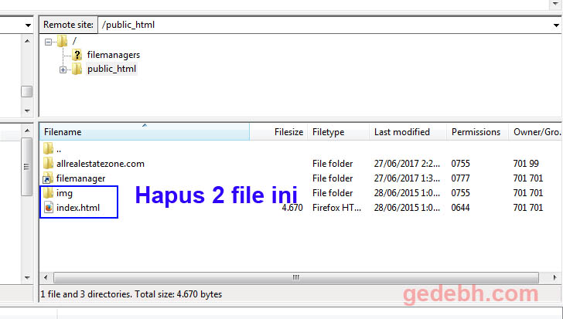Click the public_html folder icon in tree
Screen dimensions: 563x319
(x=77, y=69)
